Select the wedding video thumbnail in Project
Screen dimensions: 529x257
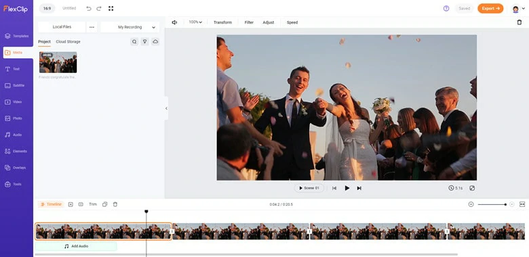(58, 62)
